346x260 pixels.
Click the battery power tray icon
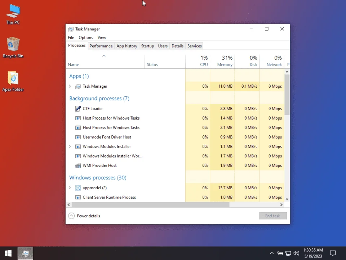coord(280,253)
